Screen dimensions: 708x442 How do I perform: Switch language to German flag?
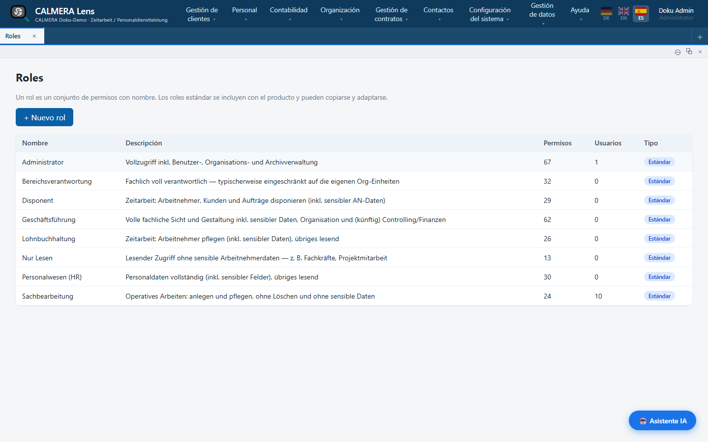point(606,14)
